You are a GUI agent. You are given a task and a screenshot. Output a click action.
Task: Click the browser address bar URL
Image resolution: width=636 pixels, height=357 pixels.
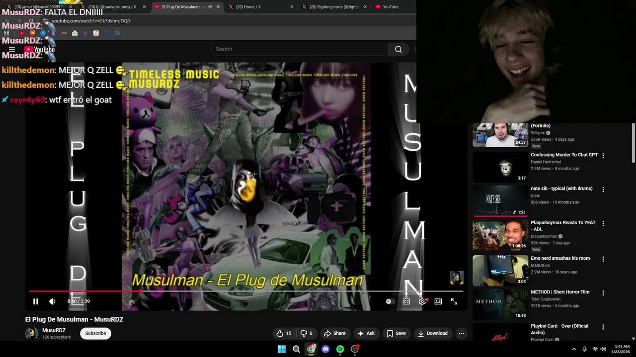tap(91, 21)
